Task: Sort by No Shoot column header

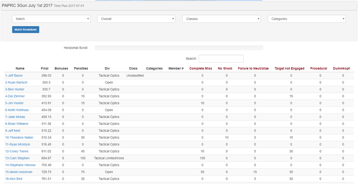Action: (x=225, y=68)
